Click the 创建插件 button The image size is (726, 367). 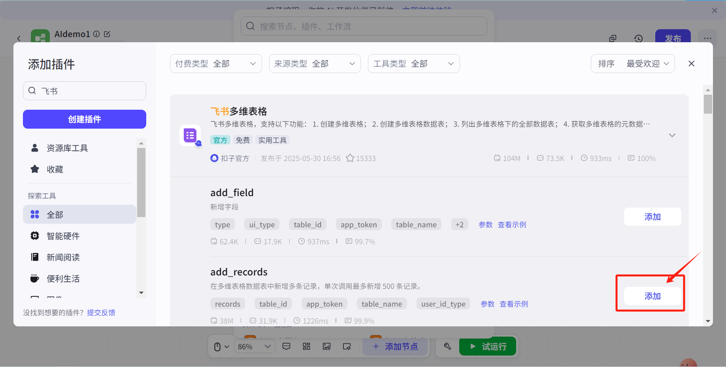pos(85,119)
